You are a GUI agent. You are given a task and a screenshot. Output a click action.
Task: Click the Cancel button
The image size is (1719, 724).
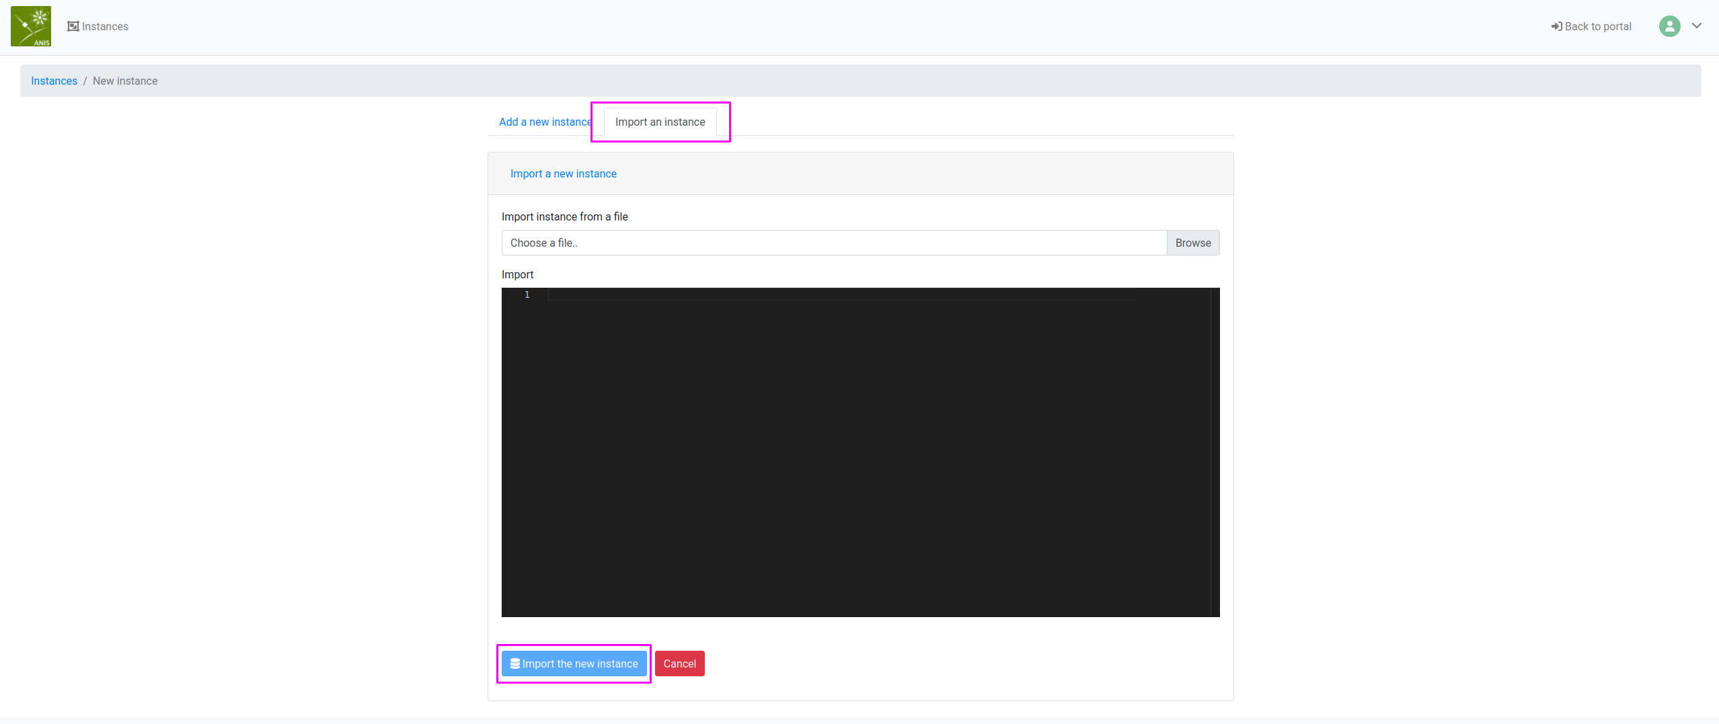tap(679, 663)
